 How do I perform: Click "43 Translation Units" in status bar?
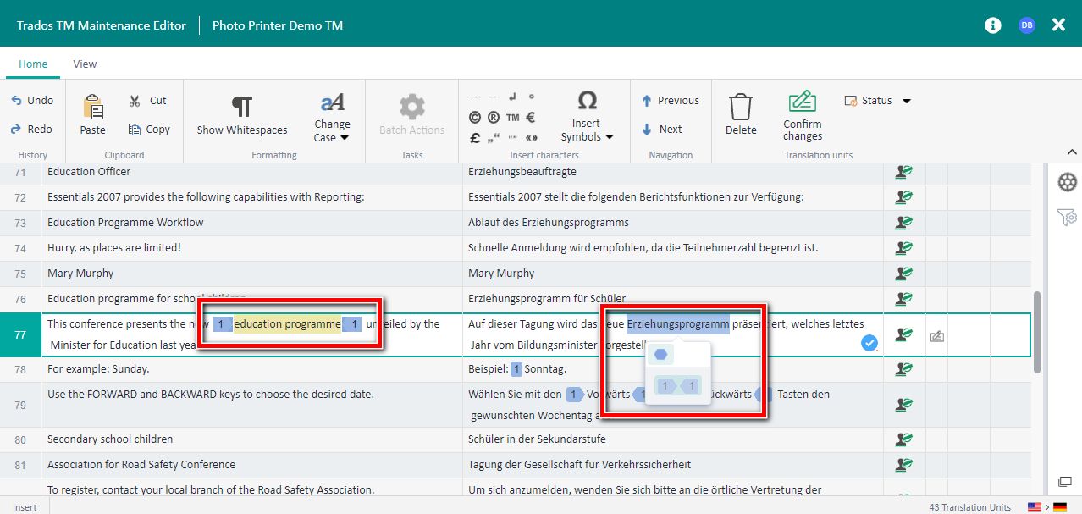[969, 506]
